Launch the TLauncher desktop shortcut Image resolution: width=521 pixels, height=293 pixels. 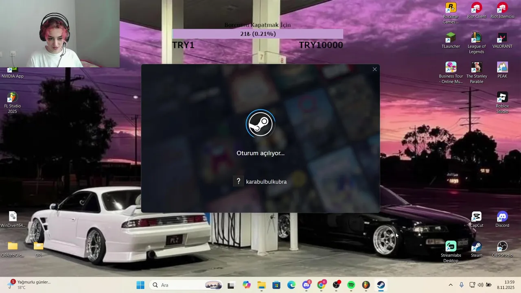click(x=451, y=40)
